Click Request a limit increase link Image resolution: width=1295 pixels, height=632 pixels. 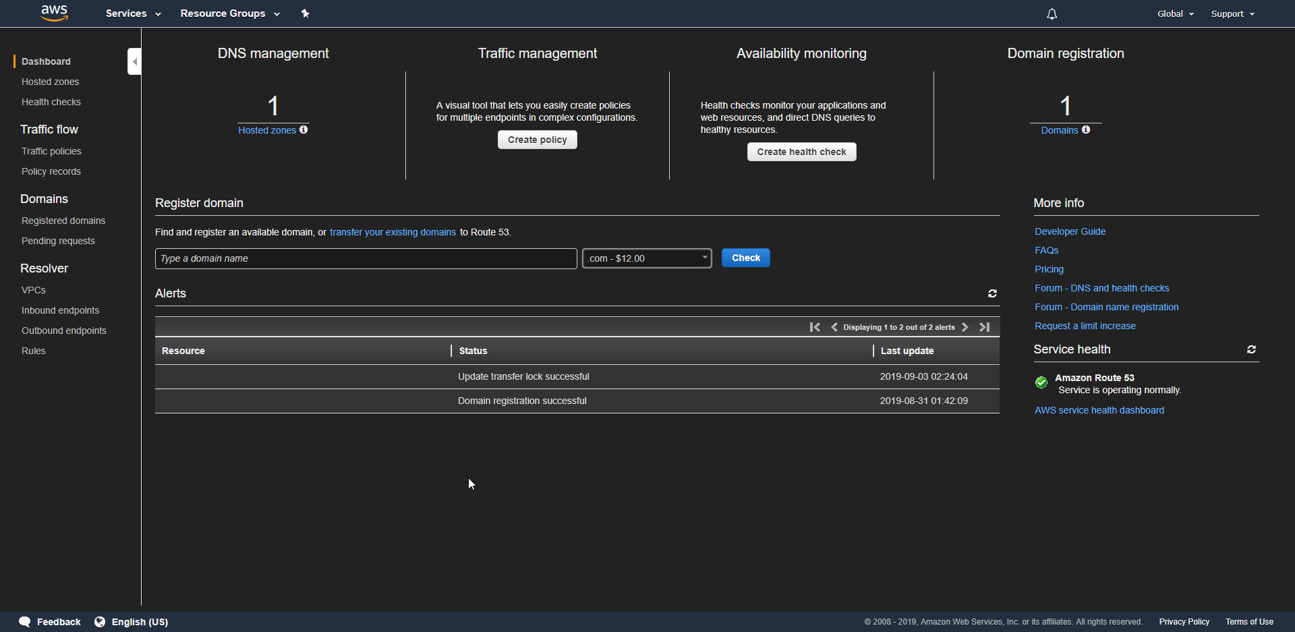click(x=1085, y=326)
